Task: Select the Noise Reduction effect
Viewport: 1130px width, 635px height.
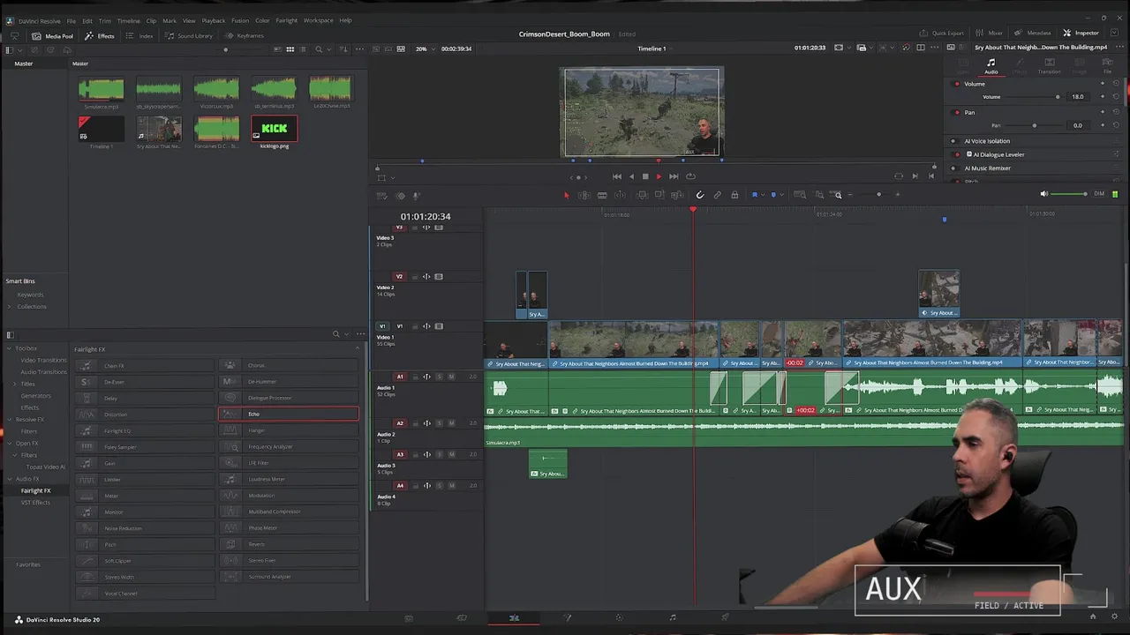Action: [x=146, y=528]
